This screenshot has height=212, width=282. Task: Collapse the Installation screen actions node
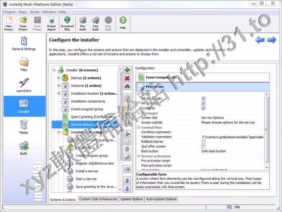[x=59, y=132]
